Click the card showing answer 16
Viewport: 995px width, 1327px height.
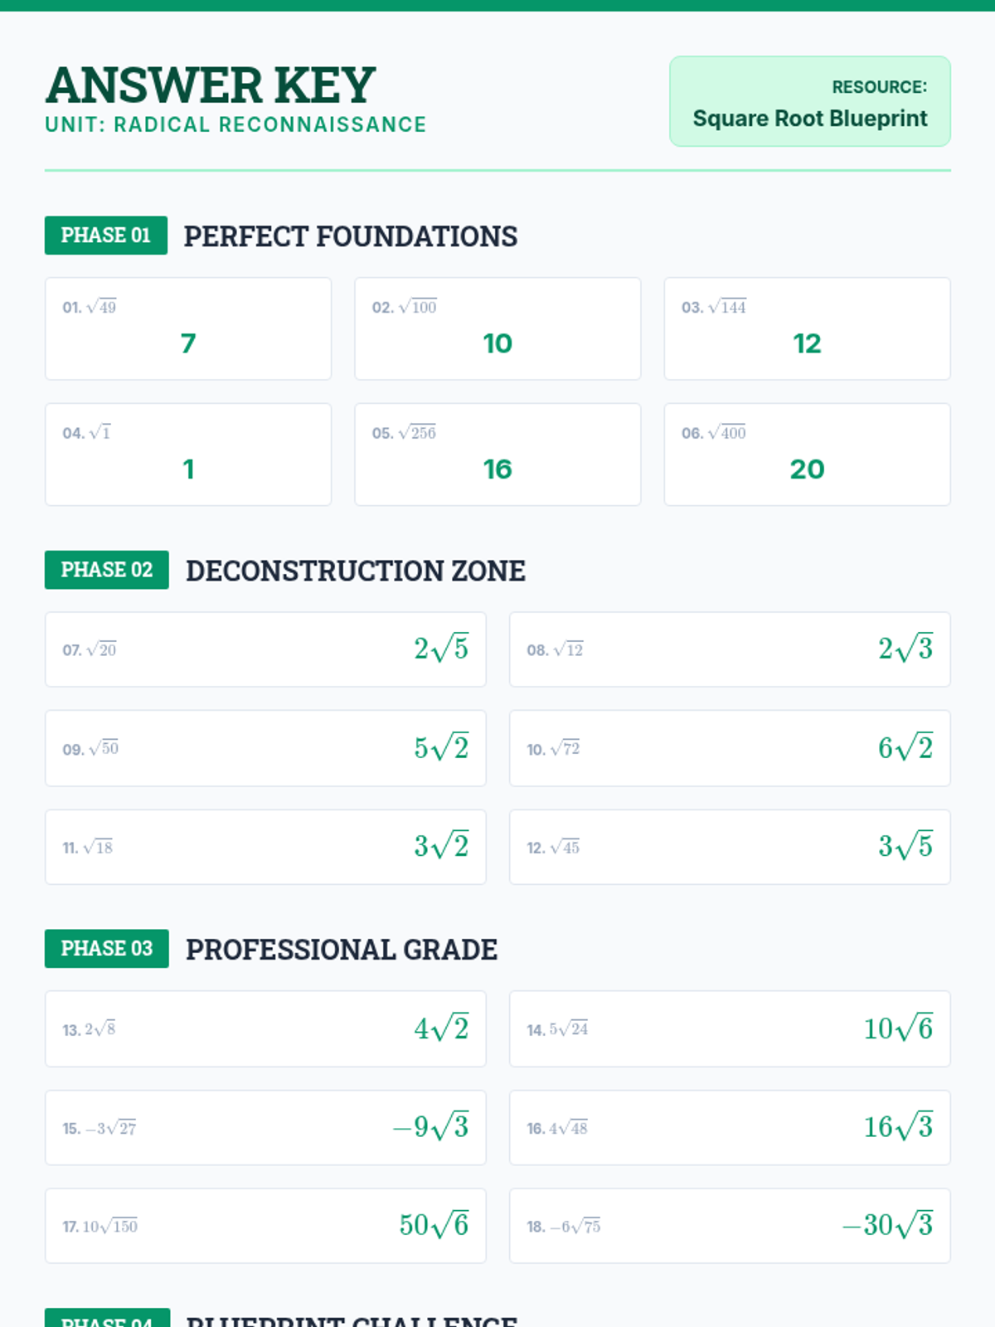pos(498,454)
